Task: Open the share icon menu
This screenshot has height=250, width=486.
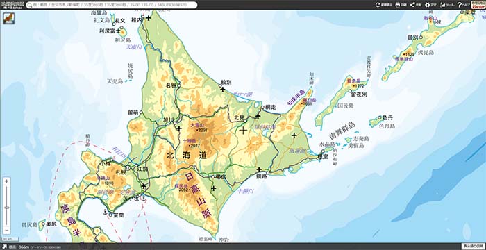Action: click(412, 5)
